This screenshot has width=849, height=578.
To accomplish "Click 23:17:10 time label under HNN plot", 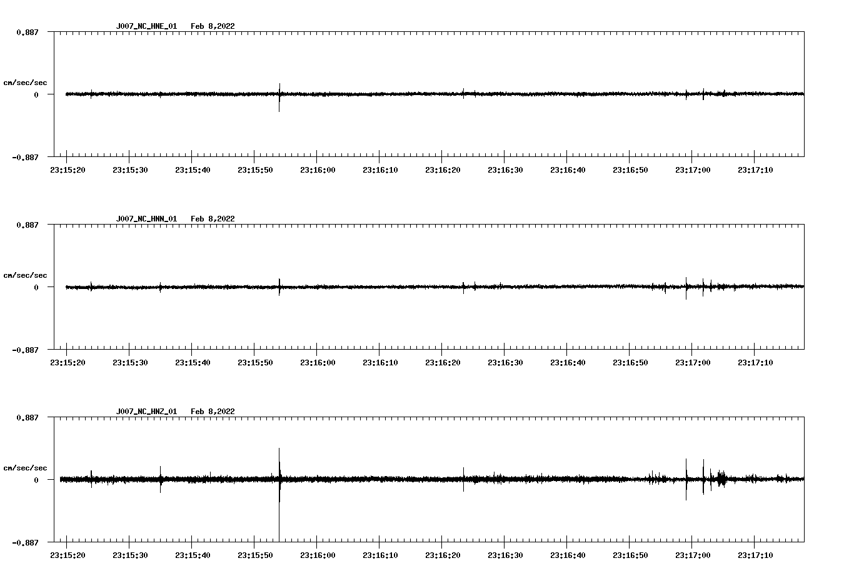I will (x=755, y=363).
